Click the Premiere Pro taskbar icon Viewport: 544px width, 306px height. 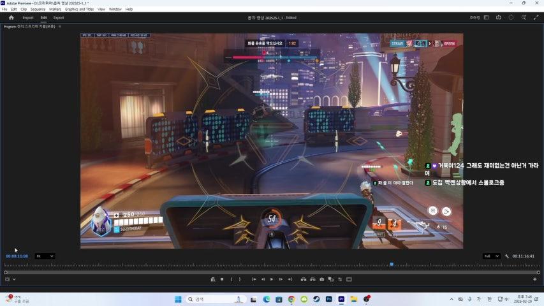click(x=341, y=299)
